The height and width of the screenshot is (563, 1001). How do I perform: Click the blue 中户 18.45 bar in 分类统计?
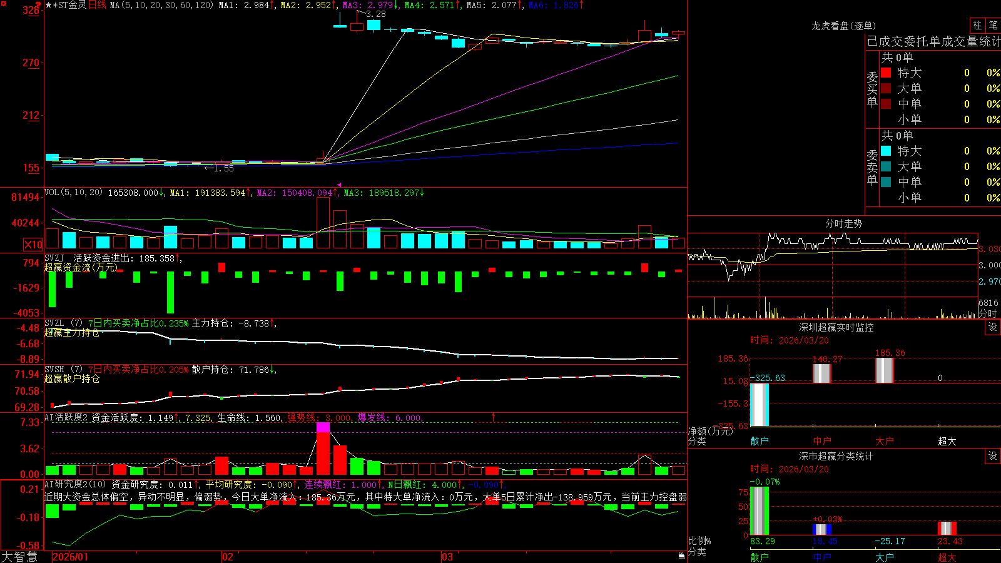point(821,530)
